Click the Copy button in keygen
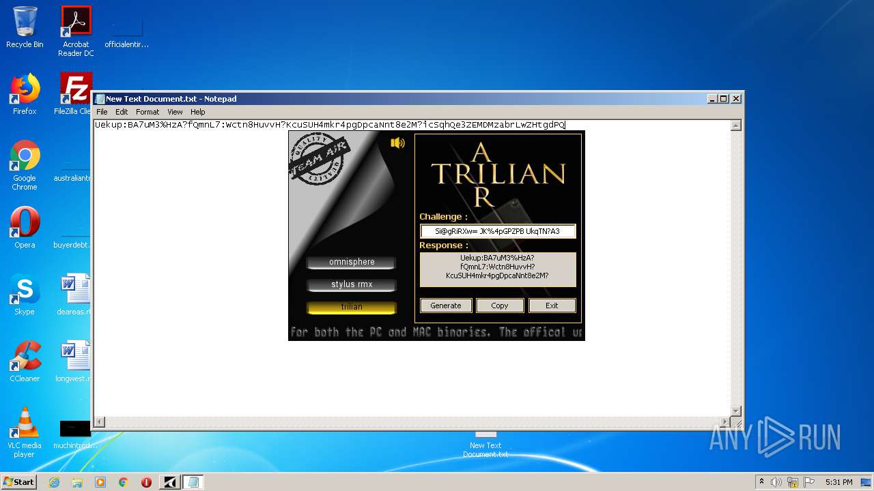Image resolution: width=874 pixels, height=491 pixels. tap(500, 306)
